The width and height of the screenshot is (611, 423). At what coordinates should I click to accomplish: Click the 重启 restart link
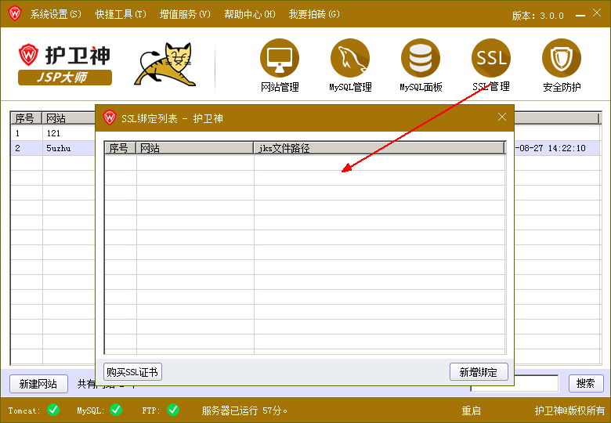click(x=471, y=410)
